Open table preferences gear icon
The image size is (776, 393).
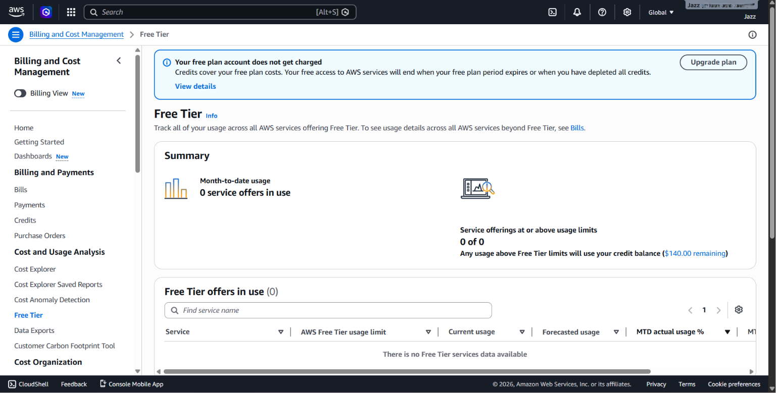[x=739, y=310]
